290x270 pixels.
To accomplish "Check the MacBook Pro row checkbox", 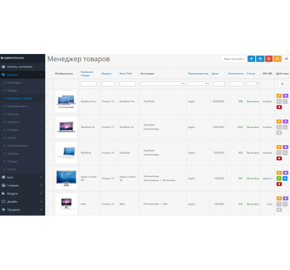I will [x=50, y=101].
